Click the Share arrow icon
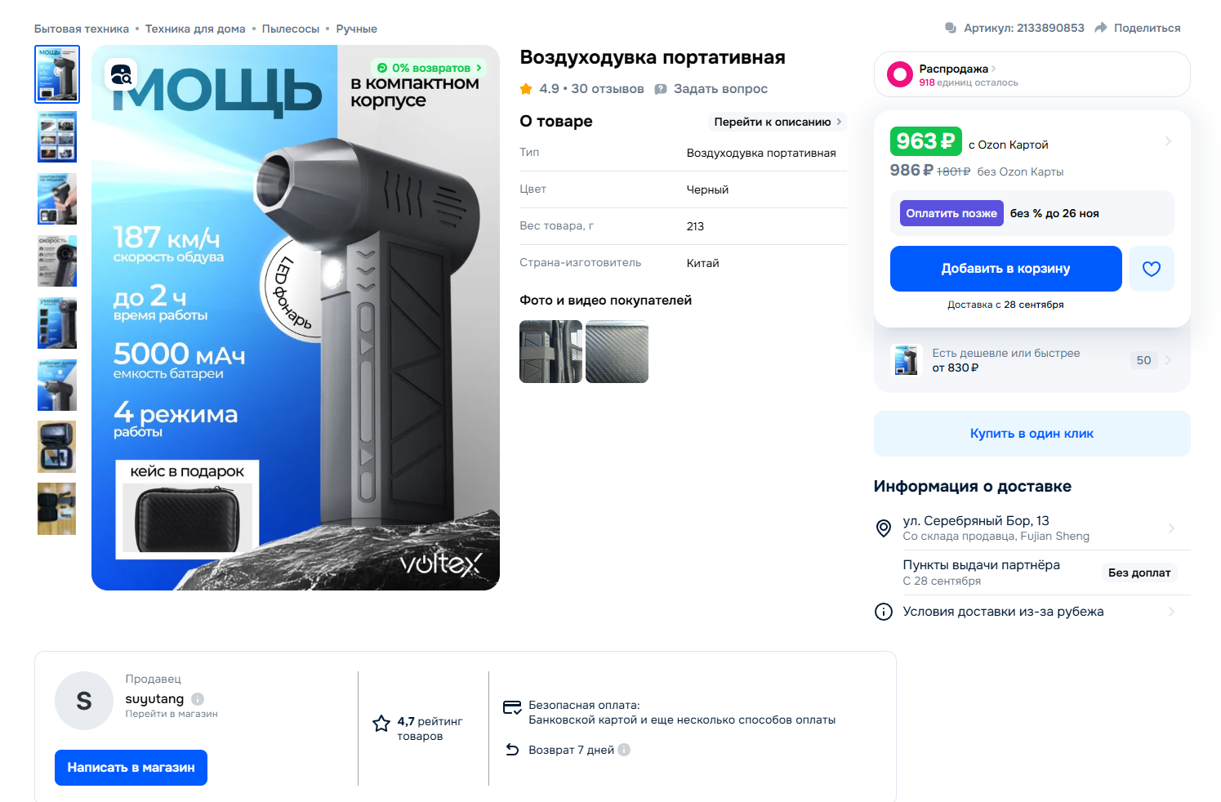Viewport: 1221px width, 802px height. (x=1100, y=28)
